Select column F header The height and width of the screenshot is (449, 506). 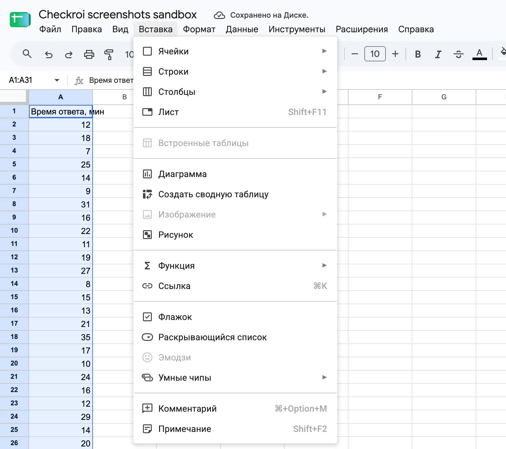coord(380,97)
